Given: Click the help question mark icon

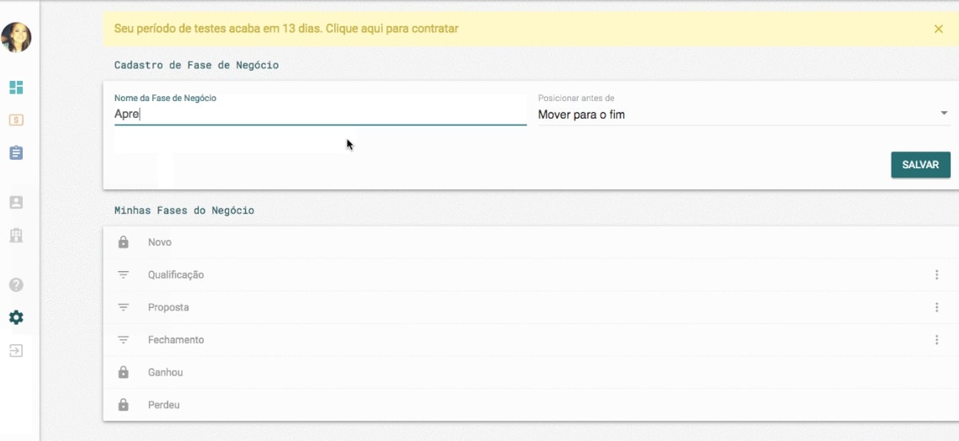Looking at the screenshot, I should point(16,285).
